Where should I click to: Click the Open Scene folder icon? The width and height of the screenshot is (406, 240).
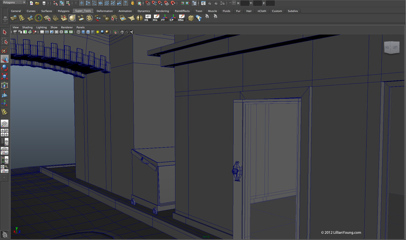pyautogui.click(x=37, y=3)
